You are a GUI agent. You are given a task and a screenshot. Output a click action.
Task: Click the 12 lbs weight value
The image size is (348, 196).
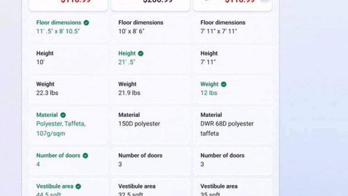click(209, 93)
